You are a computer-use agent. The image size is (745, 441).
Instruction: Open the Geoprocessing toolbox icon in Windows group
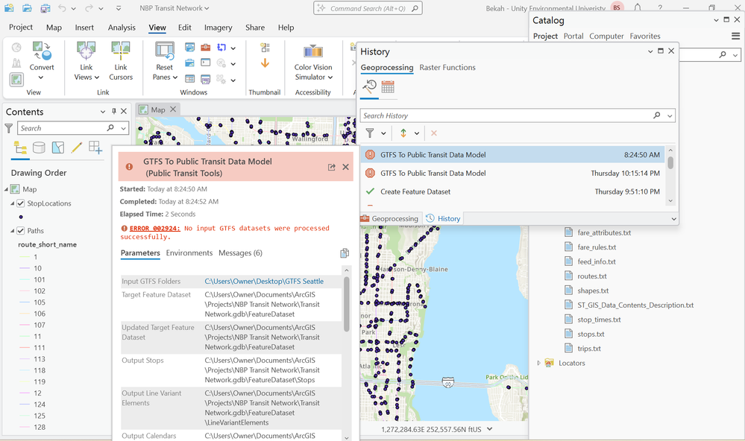[205, 48]
